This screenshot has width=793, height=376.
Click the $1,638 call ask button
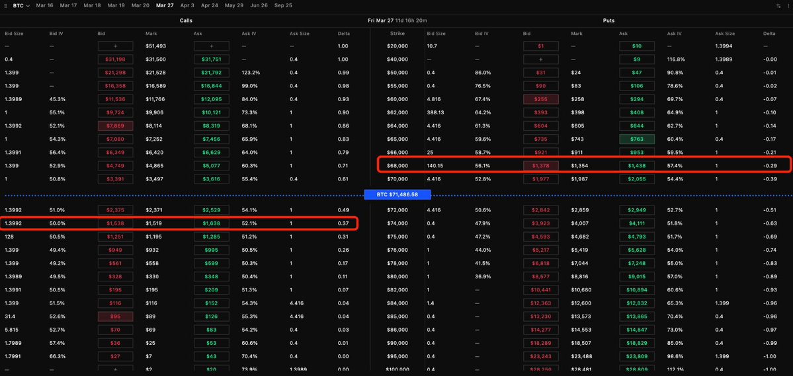[x=212, y=223]
